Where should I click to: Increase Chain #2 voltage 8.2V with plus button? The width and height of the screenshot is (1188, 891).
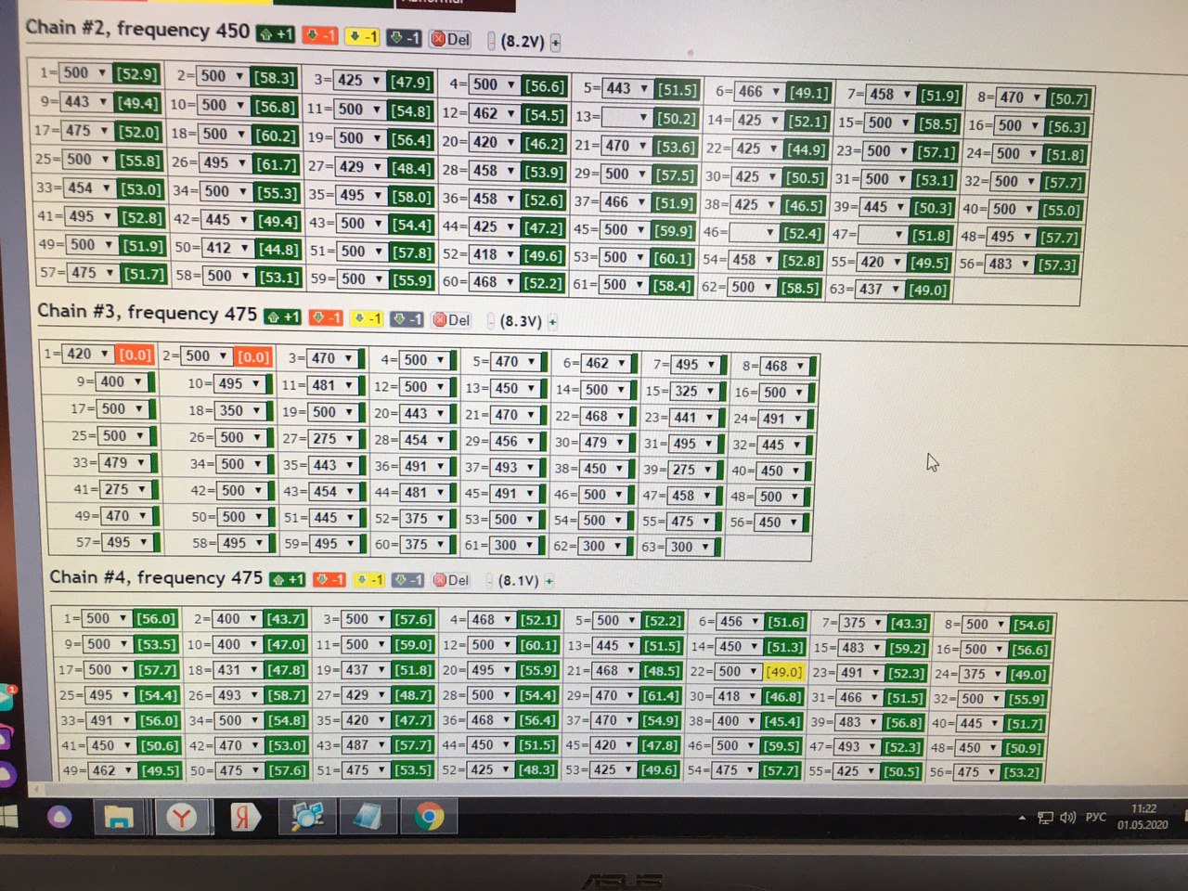[555, 43]
